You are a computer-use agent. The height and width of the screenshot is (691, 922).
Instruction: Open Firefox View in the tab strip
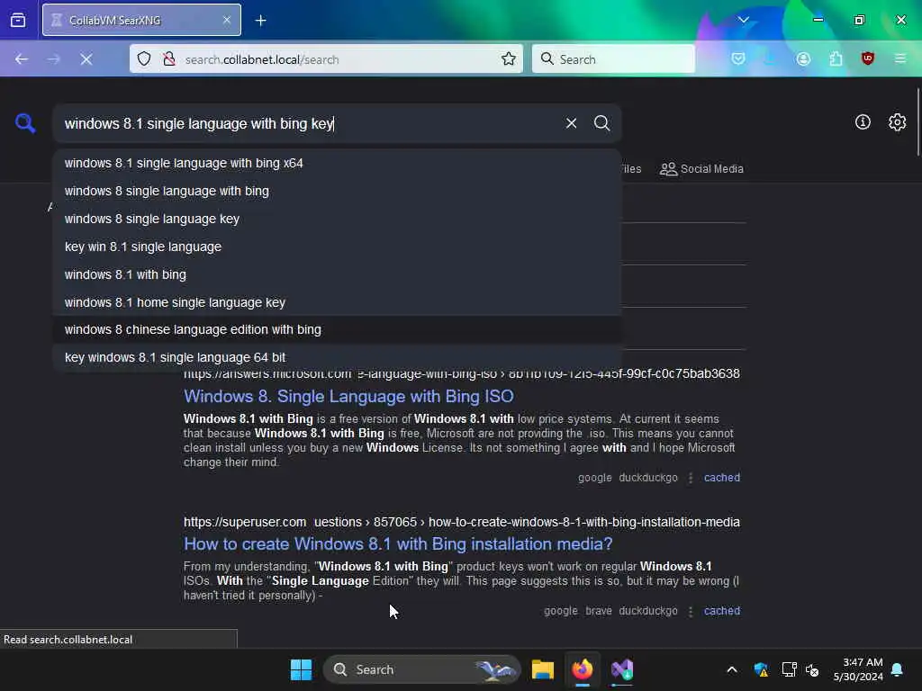pyautogui.click(x=18, y=21)
